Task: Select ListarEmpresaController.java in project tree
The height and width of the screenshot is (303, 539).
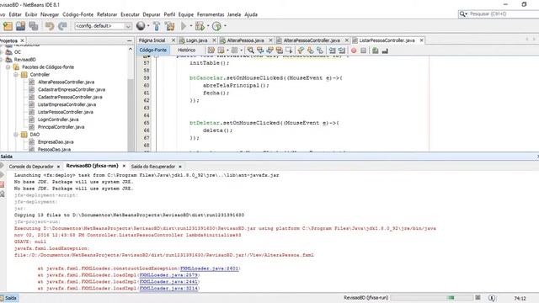Action: (x=67, y=104)
